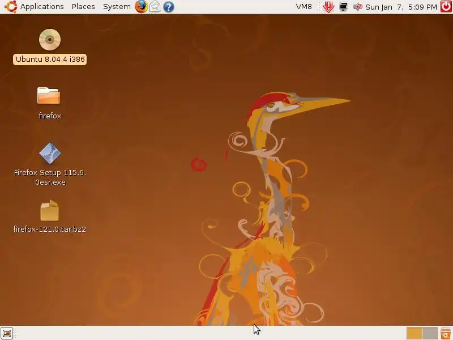Viewport: 453px width, 340px height.
Task: Select the Ubuntu 8.04.4 i386 label
Action: tap(50, 59)
